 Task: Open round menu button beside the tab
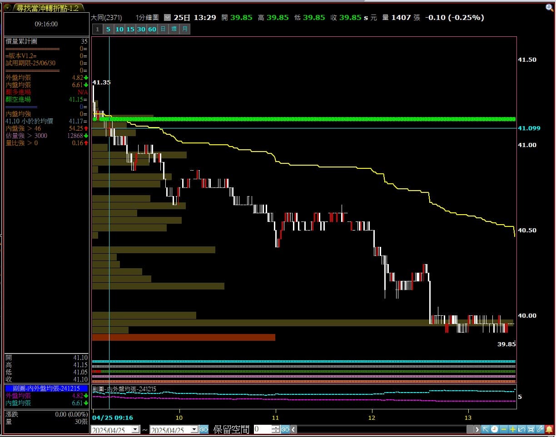[x=7, y=8]
